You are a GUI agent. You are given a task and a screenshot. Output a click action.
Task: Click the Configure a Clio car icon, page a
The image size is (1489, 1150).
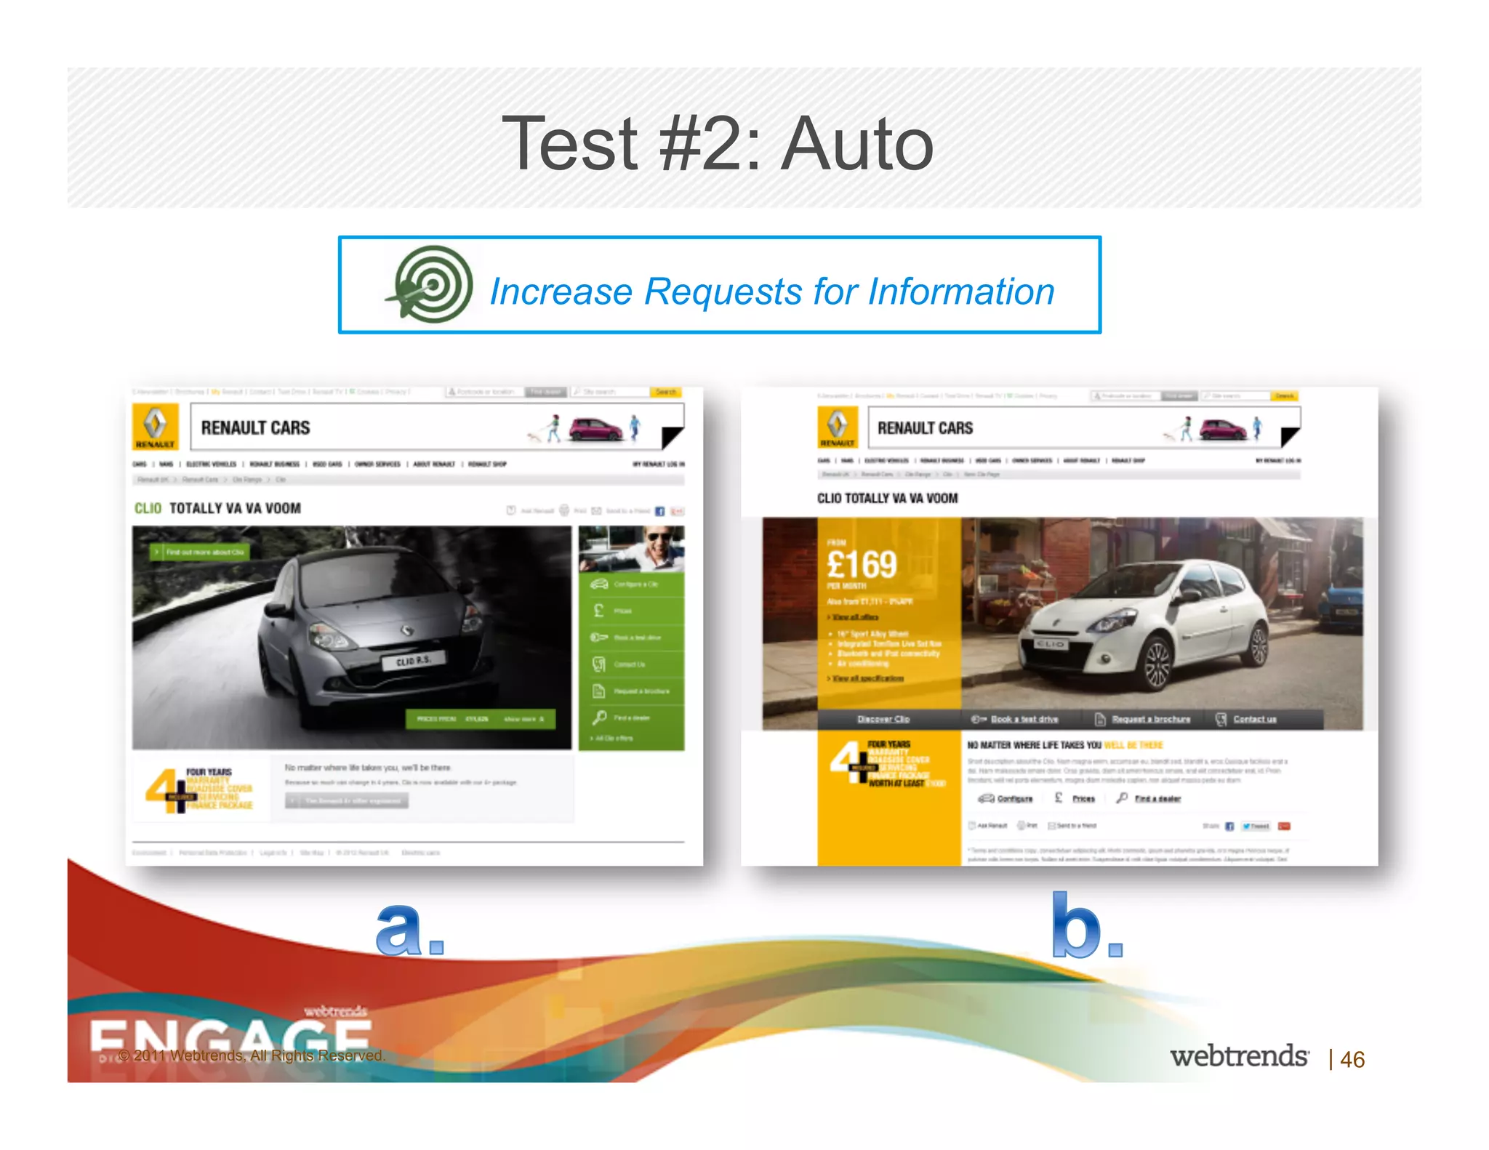pos(599,584)
